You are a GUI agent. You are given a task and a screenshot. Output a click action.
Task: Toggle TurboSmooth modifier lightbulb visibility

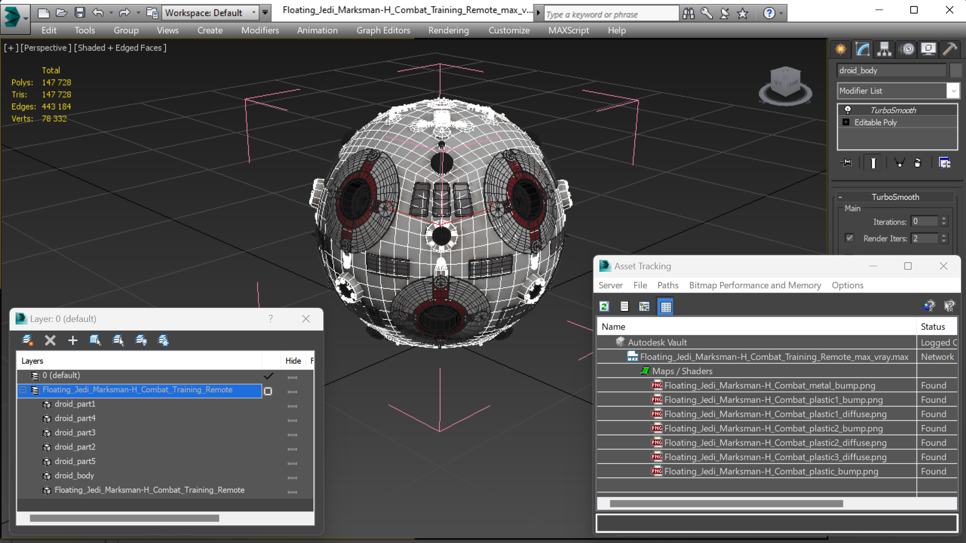click(x=847, y=110)
